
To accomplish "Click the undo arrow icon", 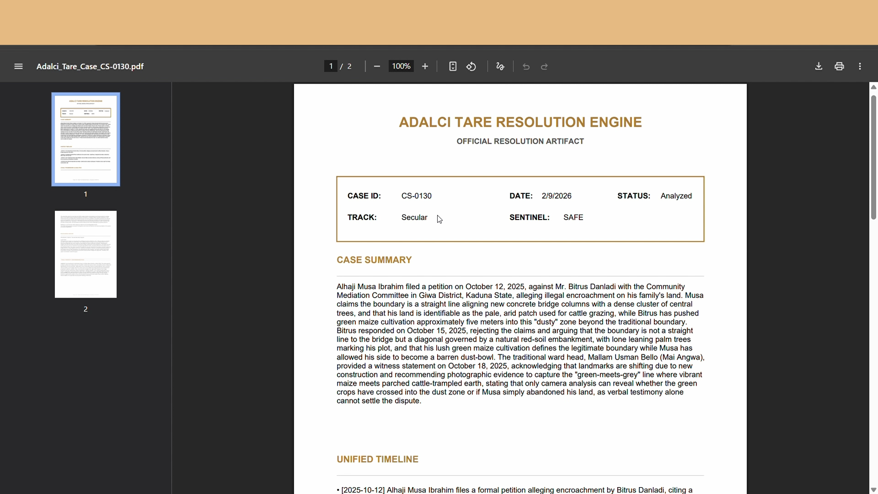I will (526, 67).
